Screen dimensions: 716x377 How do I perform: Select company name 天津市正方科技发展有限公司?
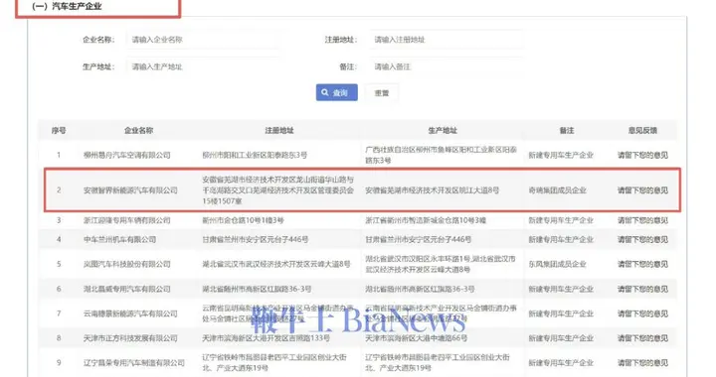point(130,338)
